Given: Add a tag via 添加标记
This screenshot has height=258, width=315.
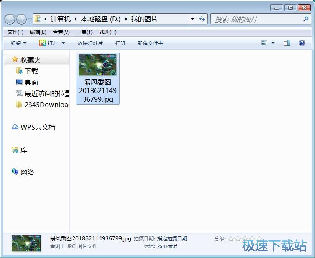Looking at the screenshot, I should (167, 246).
